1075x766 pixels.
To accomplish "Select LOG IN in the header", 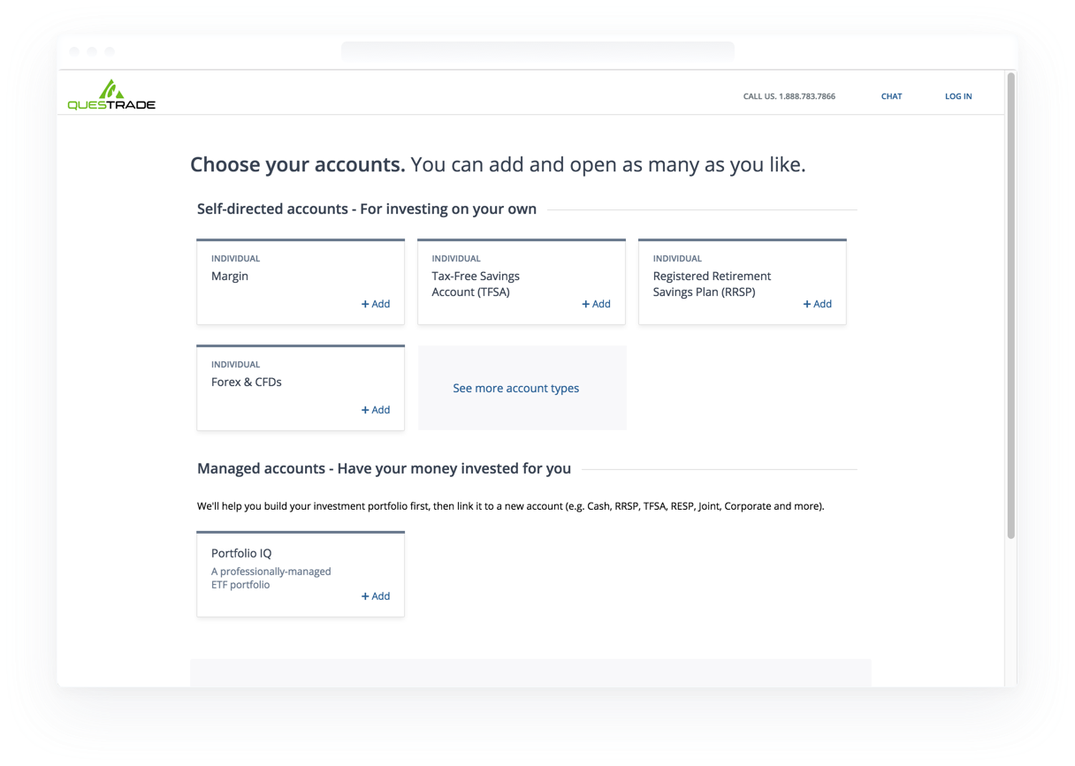I will point(958,96).
